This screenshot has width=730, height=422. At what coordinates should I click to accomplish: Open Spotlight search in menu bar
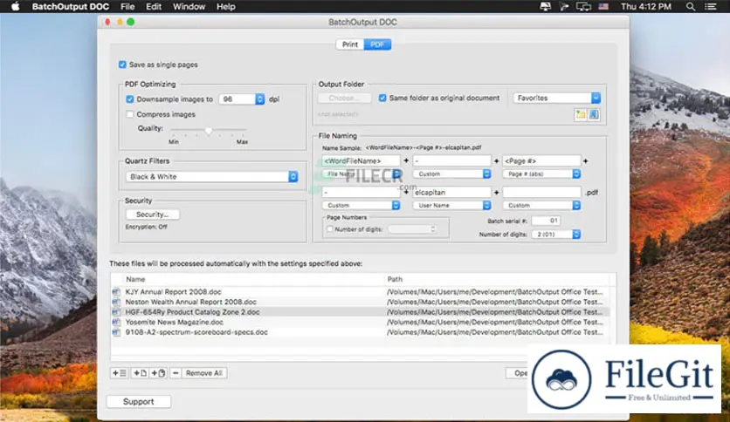(691, 6)
